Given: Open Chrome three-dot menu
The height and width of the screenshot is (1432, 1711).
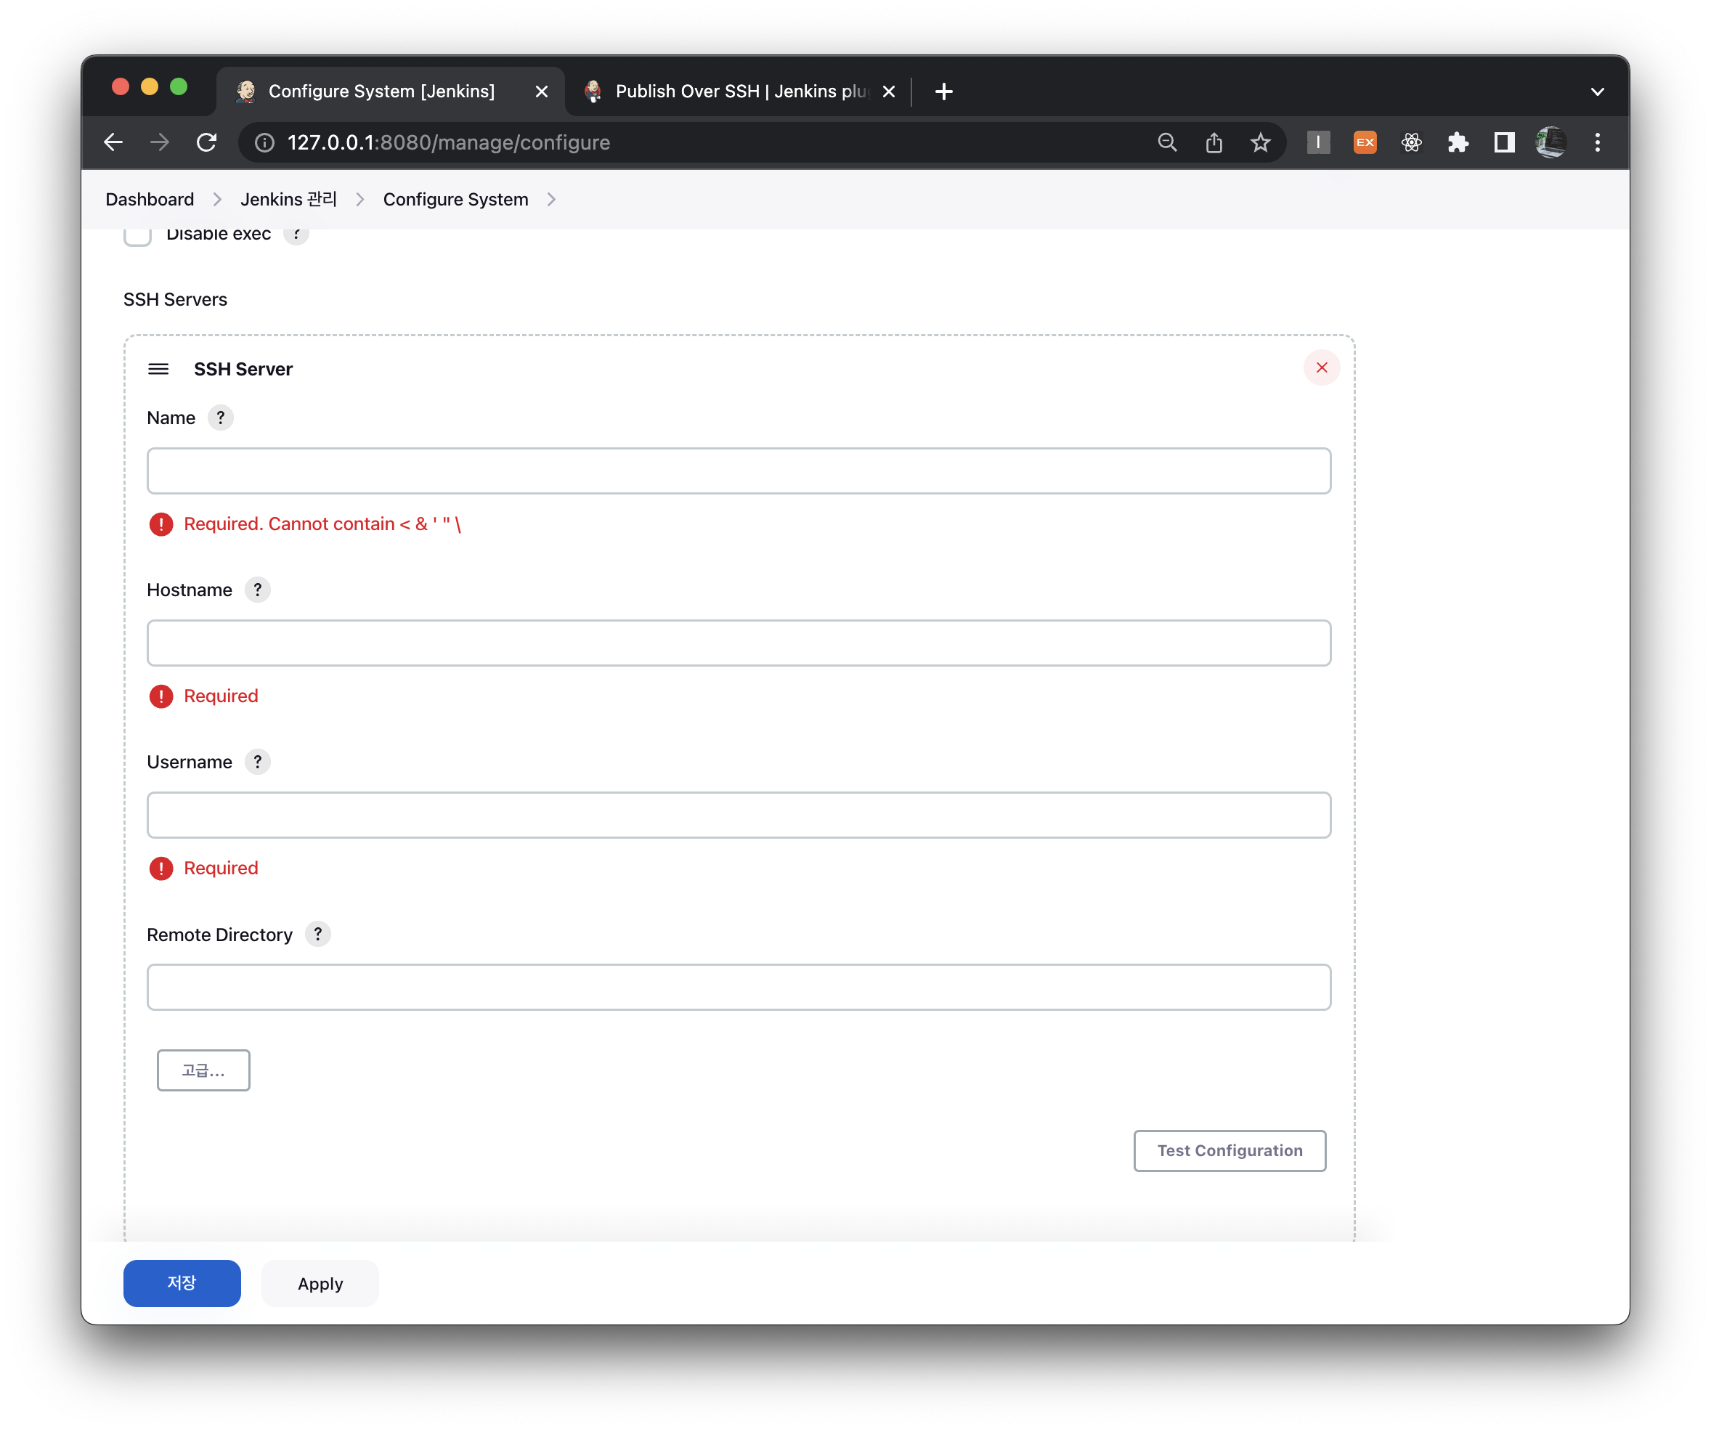Looking at the screenshot, I should [x=1597, y=142].
